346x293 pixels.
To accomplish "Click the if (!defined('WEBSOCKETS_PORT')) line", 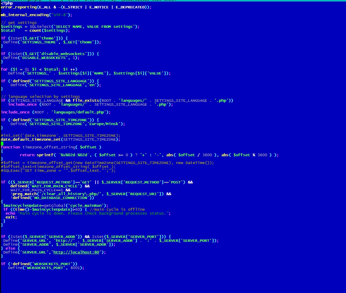I will [39, 264].
